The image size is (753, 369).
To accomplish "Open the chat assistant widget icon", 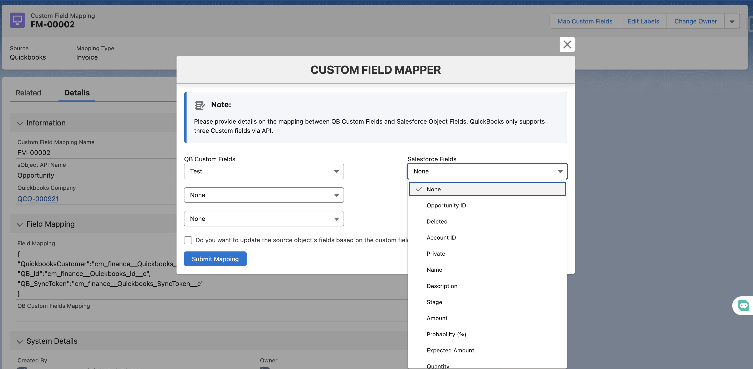I will point(743,306).
